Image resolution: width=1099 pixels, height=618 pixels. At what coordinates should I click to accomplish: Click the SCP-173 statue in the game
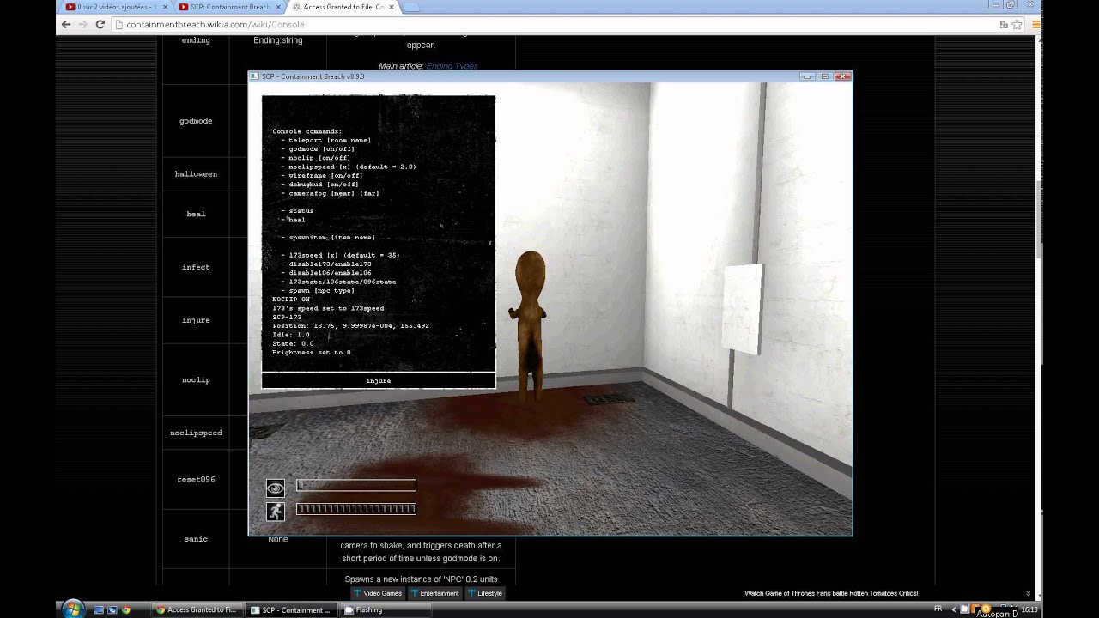531,326
